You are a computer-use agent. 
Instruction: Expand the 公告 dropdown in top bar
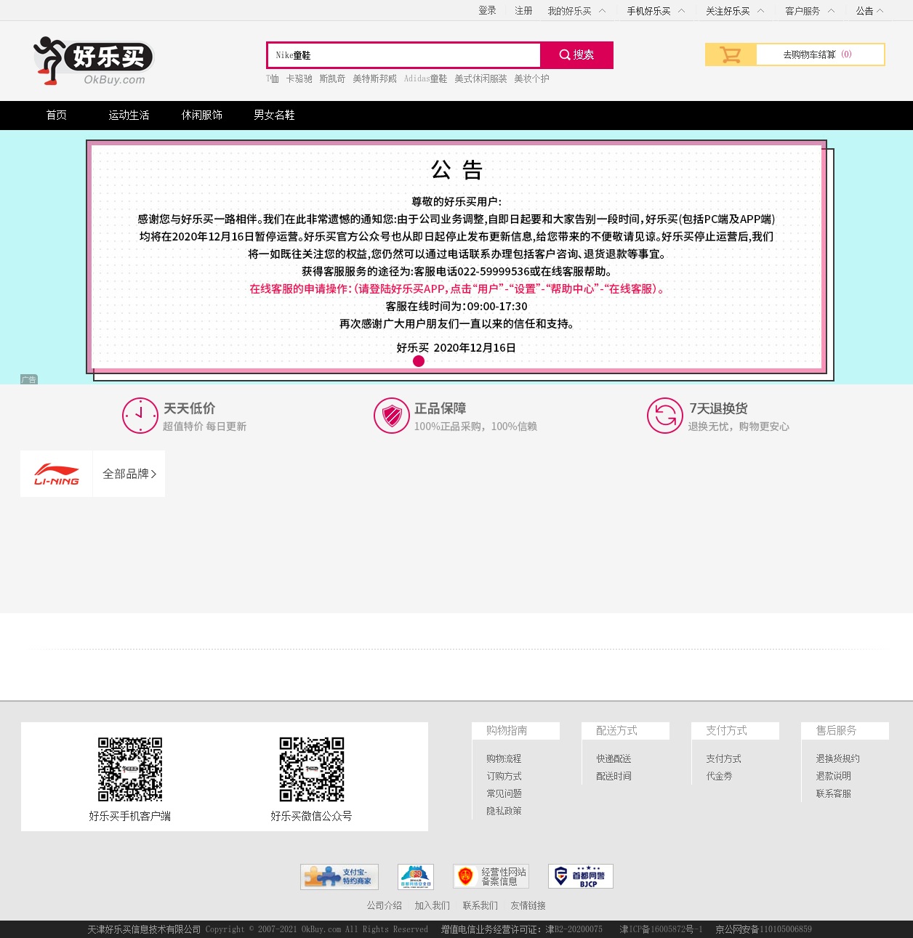coord(869,11)
